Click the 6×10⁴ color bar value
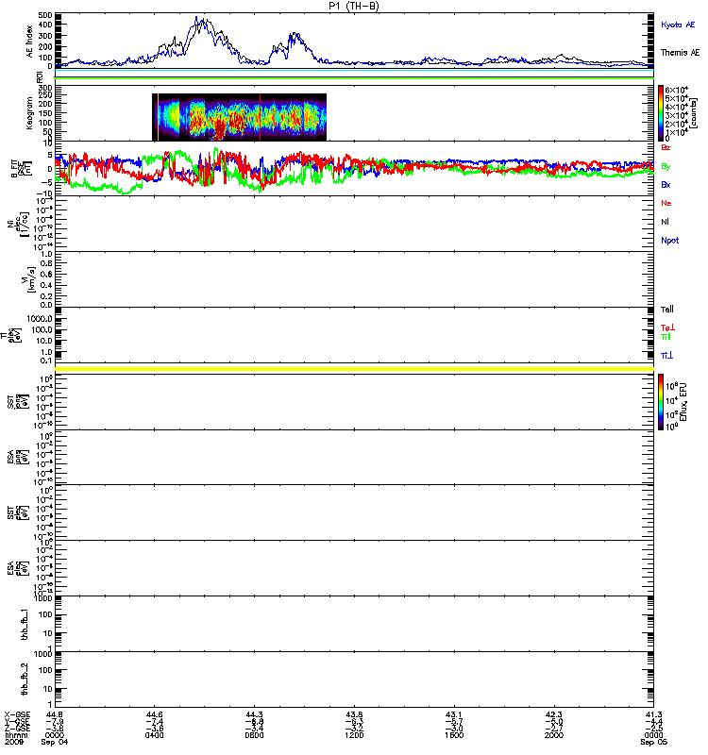Viewport: 708px width, 755px height. (677, 90)
